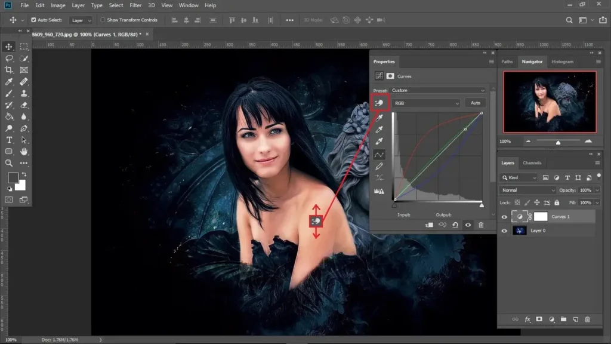The width and height of the screenshot is (611, 344).
Task: Open the layer Kind filter dropdown
Action: click(519, 178)
